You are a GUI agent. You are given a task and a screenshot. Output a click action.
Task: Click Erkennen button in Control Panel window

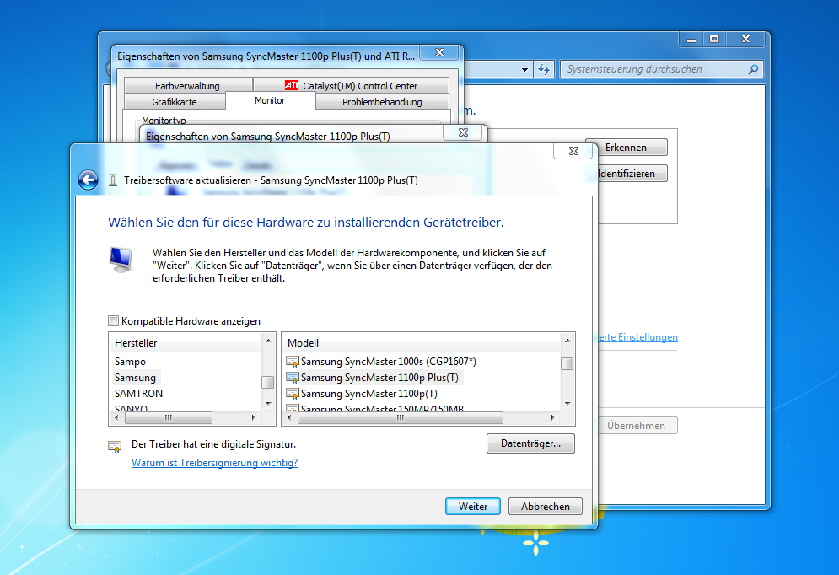[626, 147]
